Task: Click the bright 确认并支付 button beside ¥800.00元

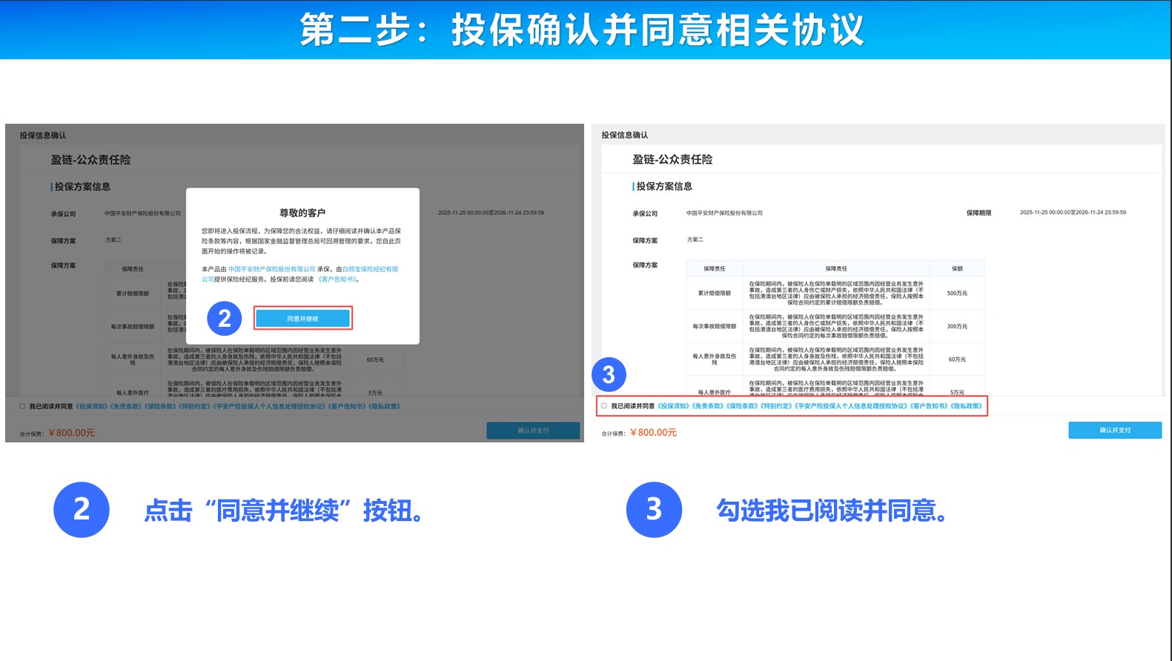Action: (1114, 431)
